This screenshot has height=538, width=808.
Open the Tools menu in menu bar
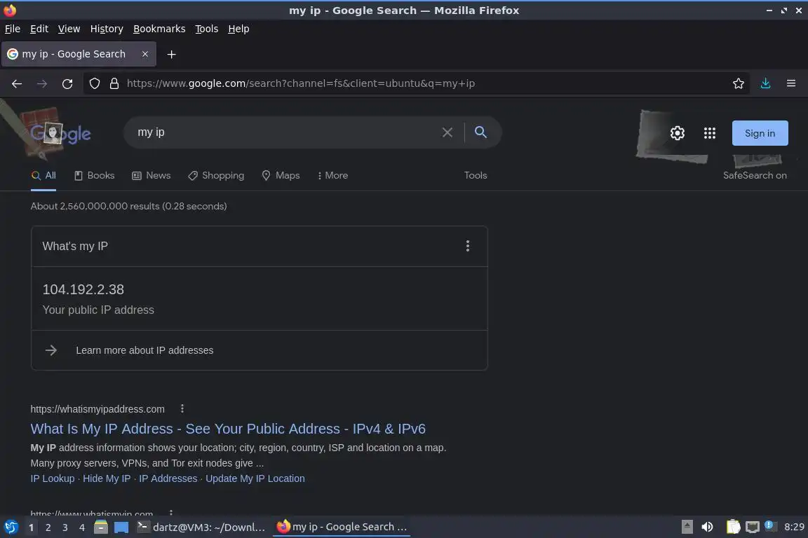[x=207, y=29]
